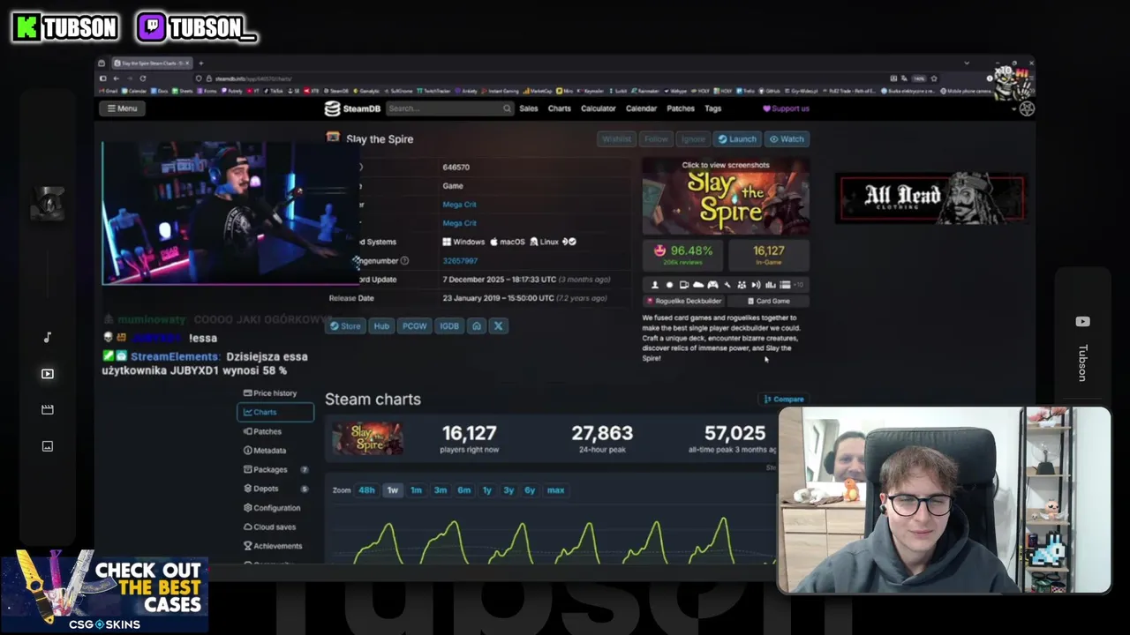
Task: Open the Configuration sidebar item
Action: [275, 508]
